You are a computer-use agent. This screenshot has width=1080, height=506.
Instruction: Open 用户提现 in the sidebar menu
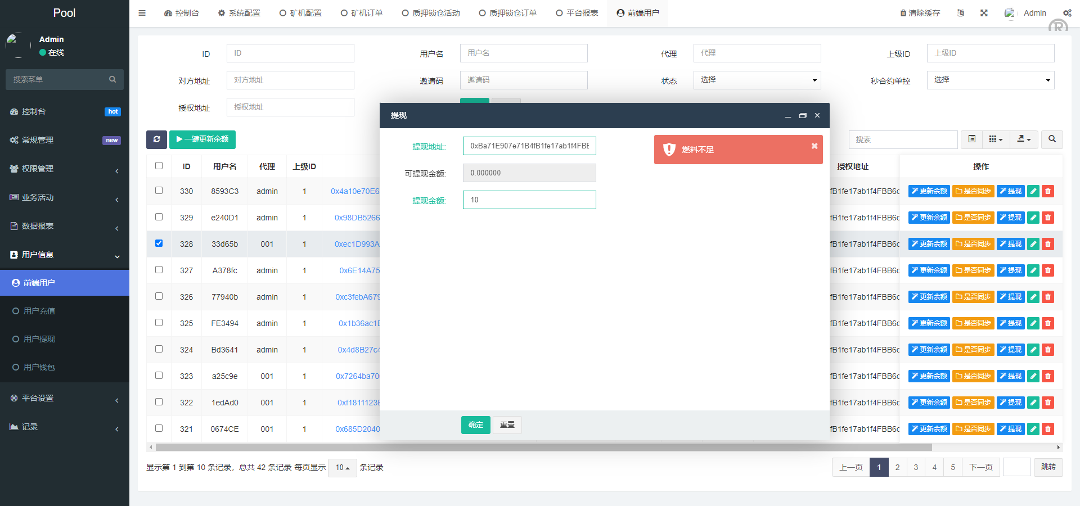click(39, 339)
